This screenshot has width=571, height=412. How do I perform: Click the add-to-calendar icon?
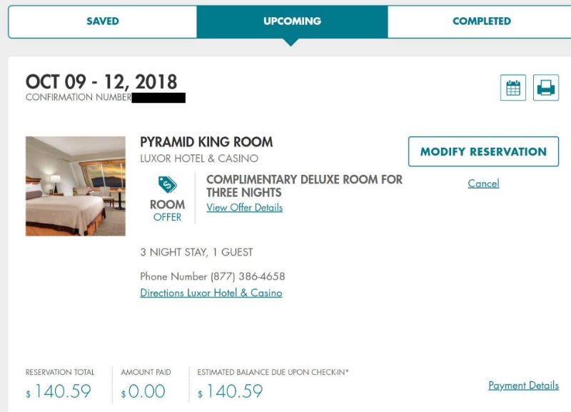[512, 88]
